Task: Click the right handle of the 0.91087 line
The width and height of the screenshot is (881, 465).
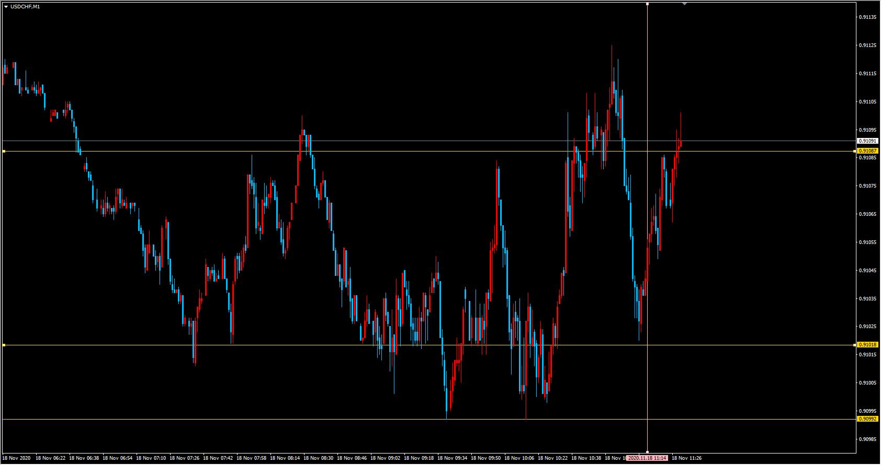Action: 855,151
